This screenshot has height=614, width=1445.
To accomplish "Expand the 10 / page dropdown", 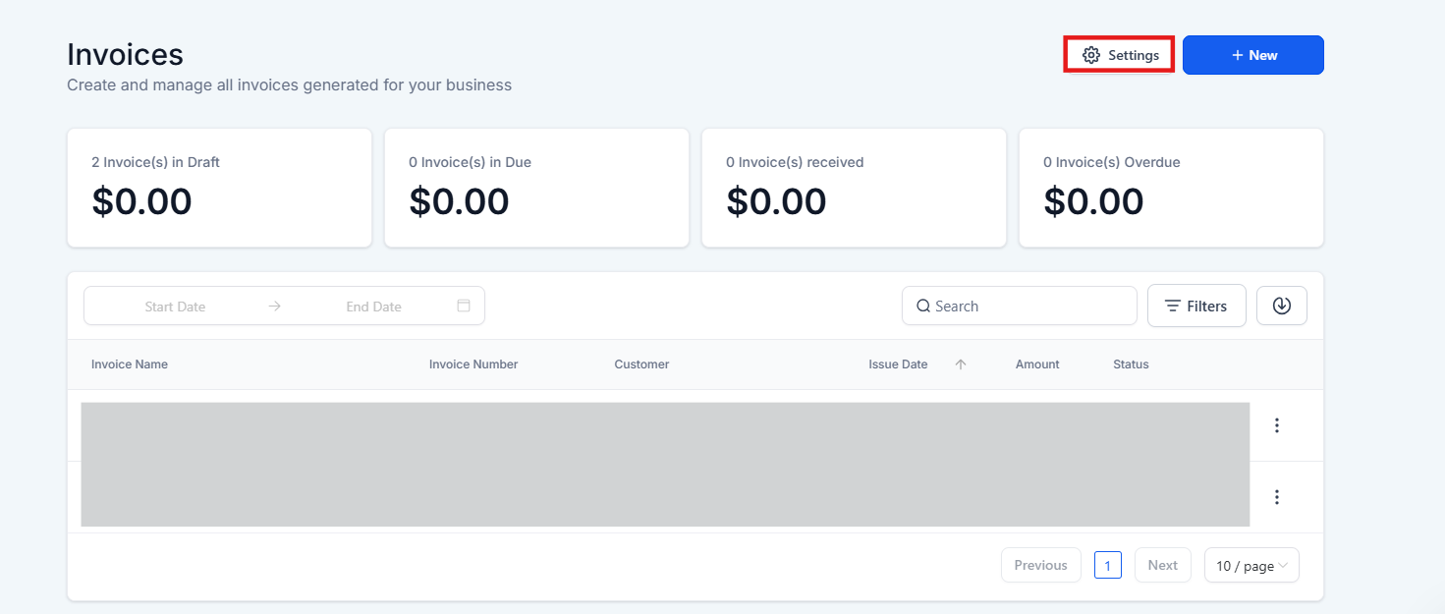I will click(x=1251, y=565).
